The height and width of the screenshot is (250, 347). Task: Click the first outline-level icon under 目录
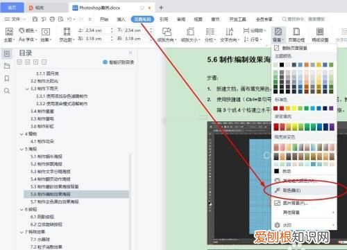(19, 62)
